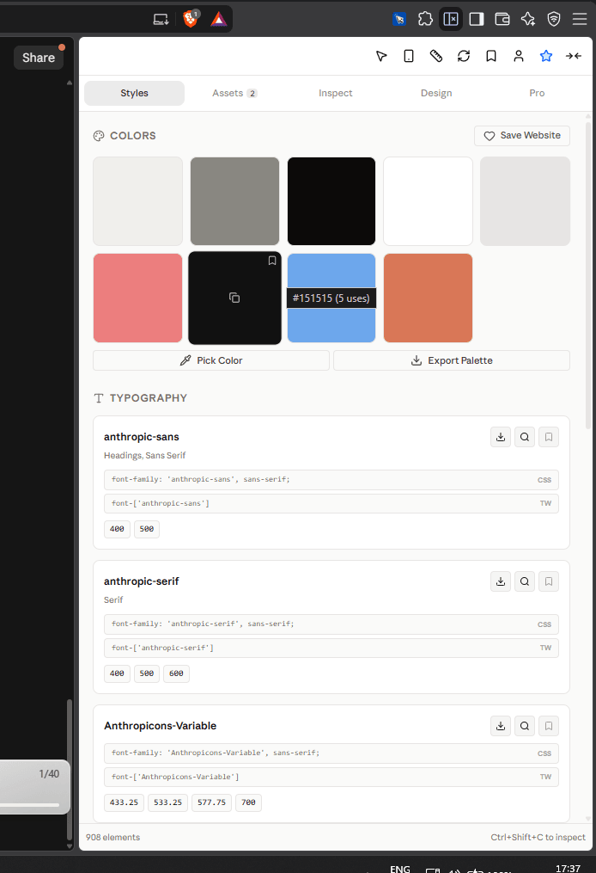The height and width of the screenshot is (873, 596).
Task: Select the salmon pink color swatch
Action: pyautogui.click(x=138, y=298)
